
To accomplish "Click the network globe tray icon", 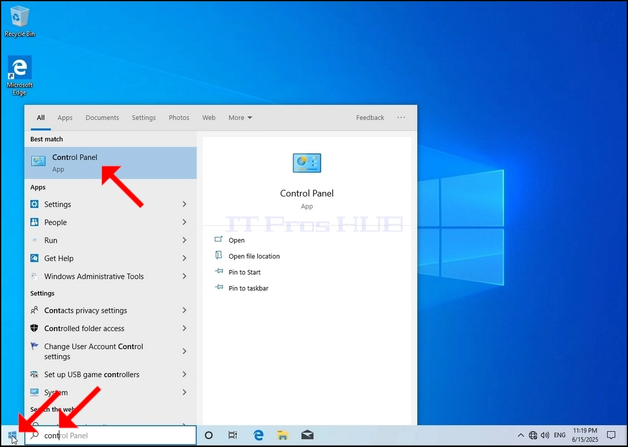I will 533,435.
